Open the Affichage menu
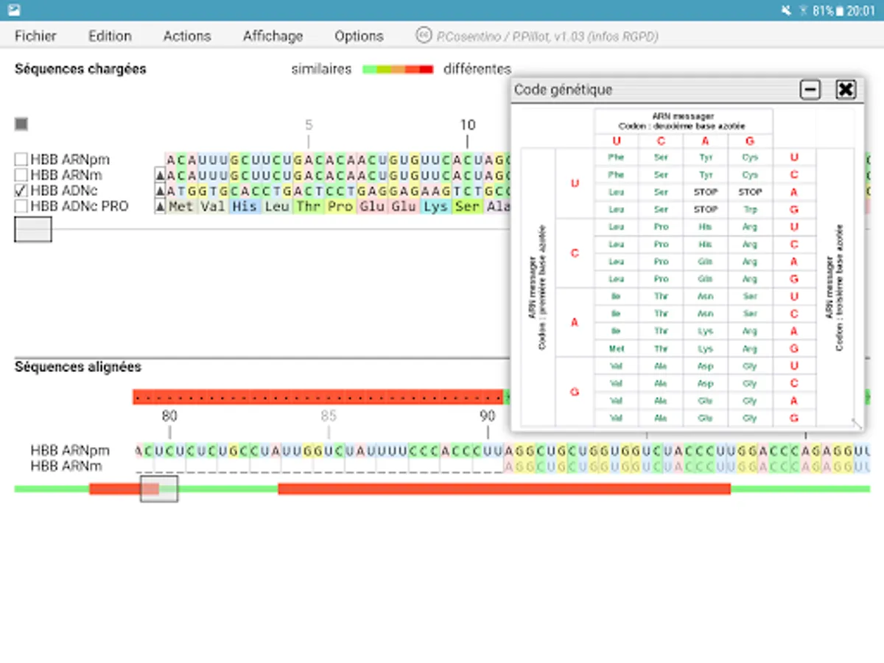 (273, 36)
